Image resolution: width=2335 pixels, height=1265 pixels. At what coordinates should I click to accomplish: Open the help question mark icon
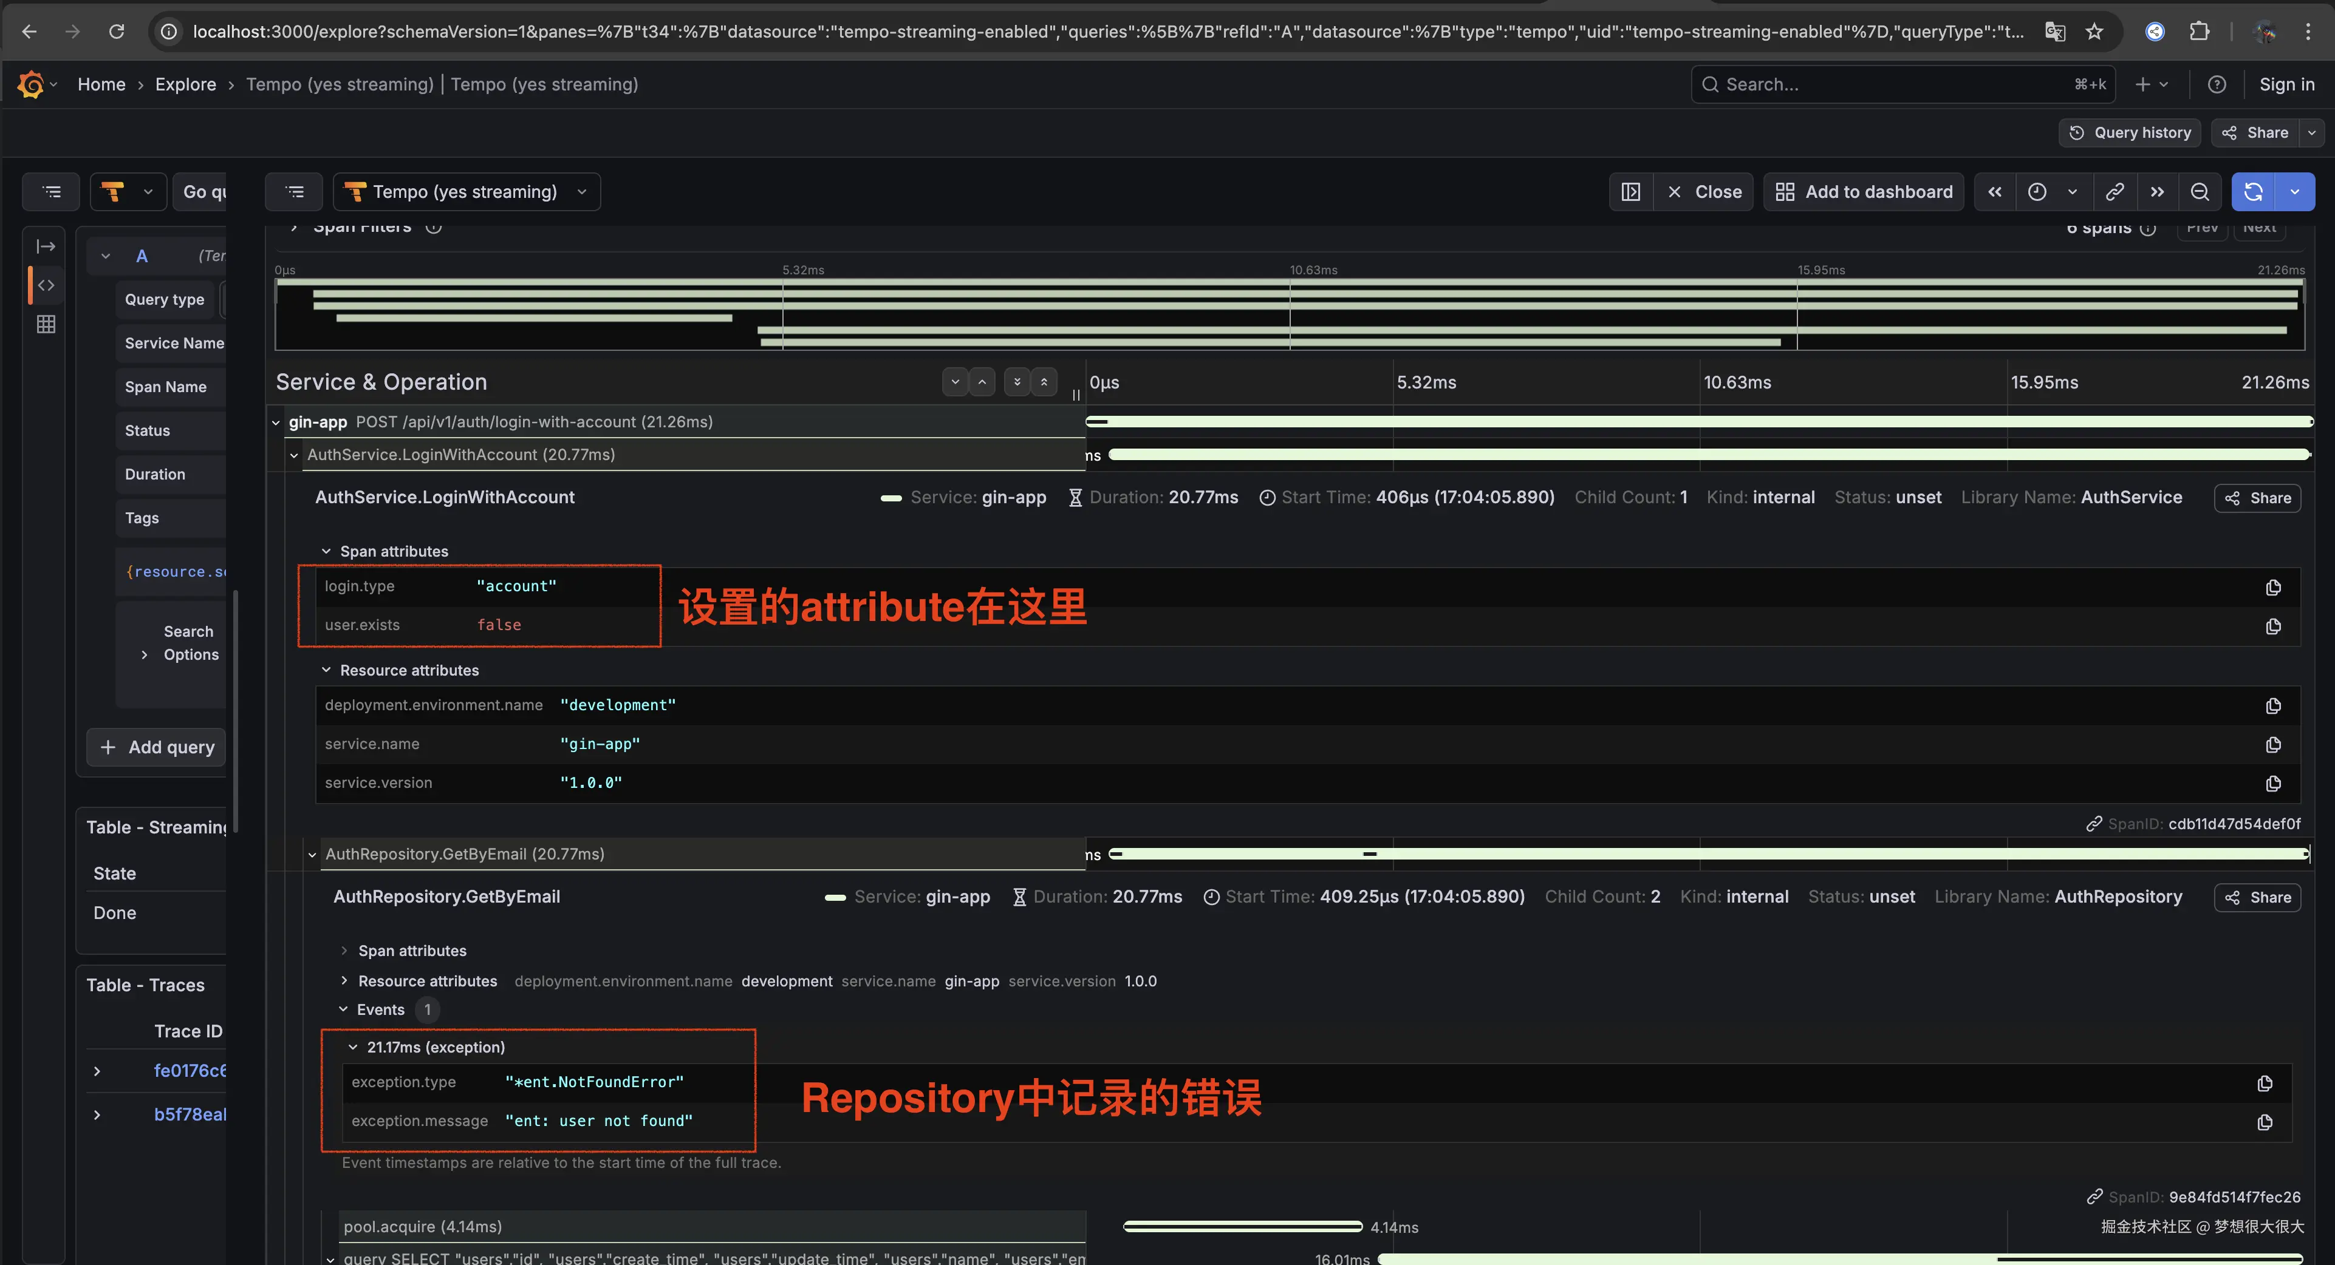click(x=2217, y=84)
